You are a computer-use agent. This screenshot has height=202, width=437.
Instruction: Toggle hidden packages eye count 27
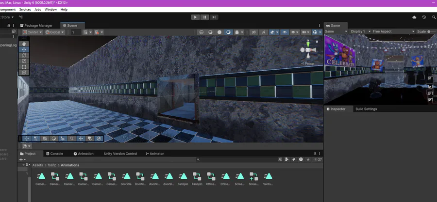(318, 159)
